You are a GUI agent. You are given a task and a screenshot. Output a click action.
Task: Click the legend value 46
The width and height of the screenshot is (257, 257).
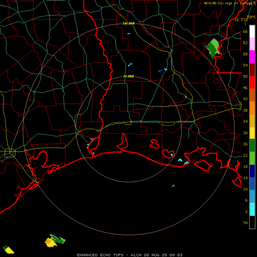pos(245,88)
